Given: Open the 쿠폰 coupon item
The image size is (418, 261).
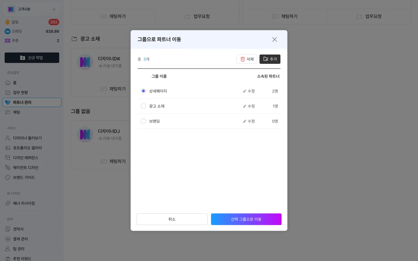Looking at the screenshot, I should (x=32, y=41).
